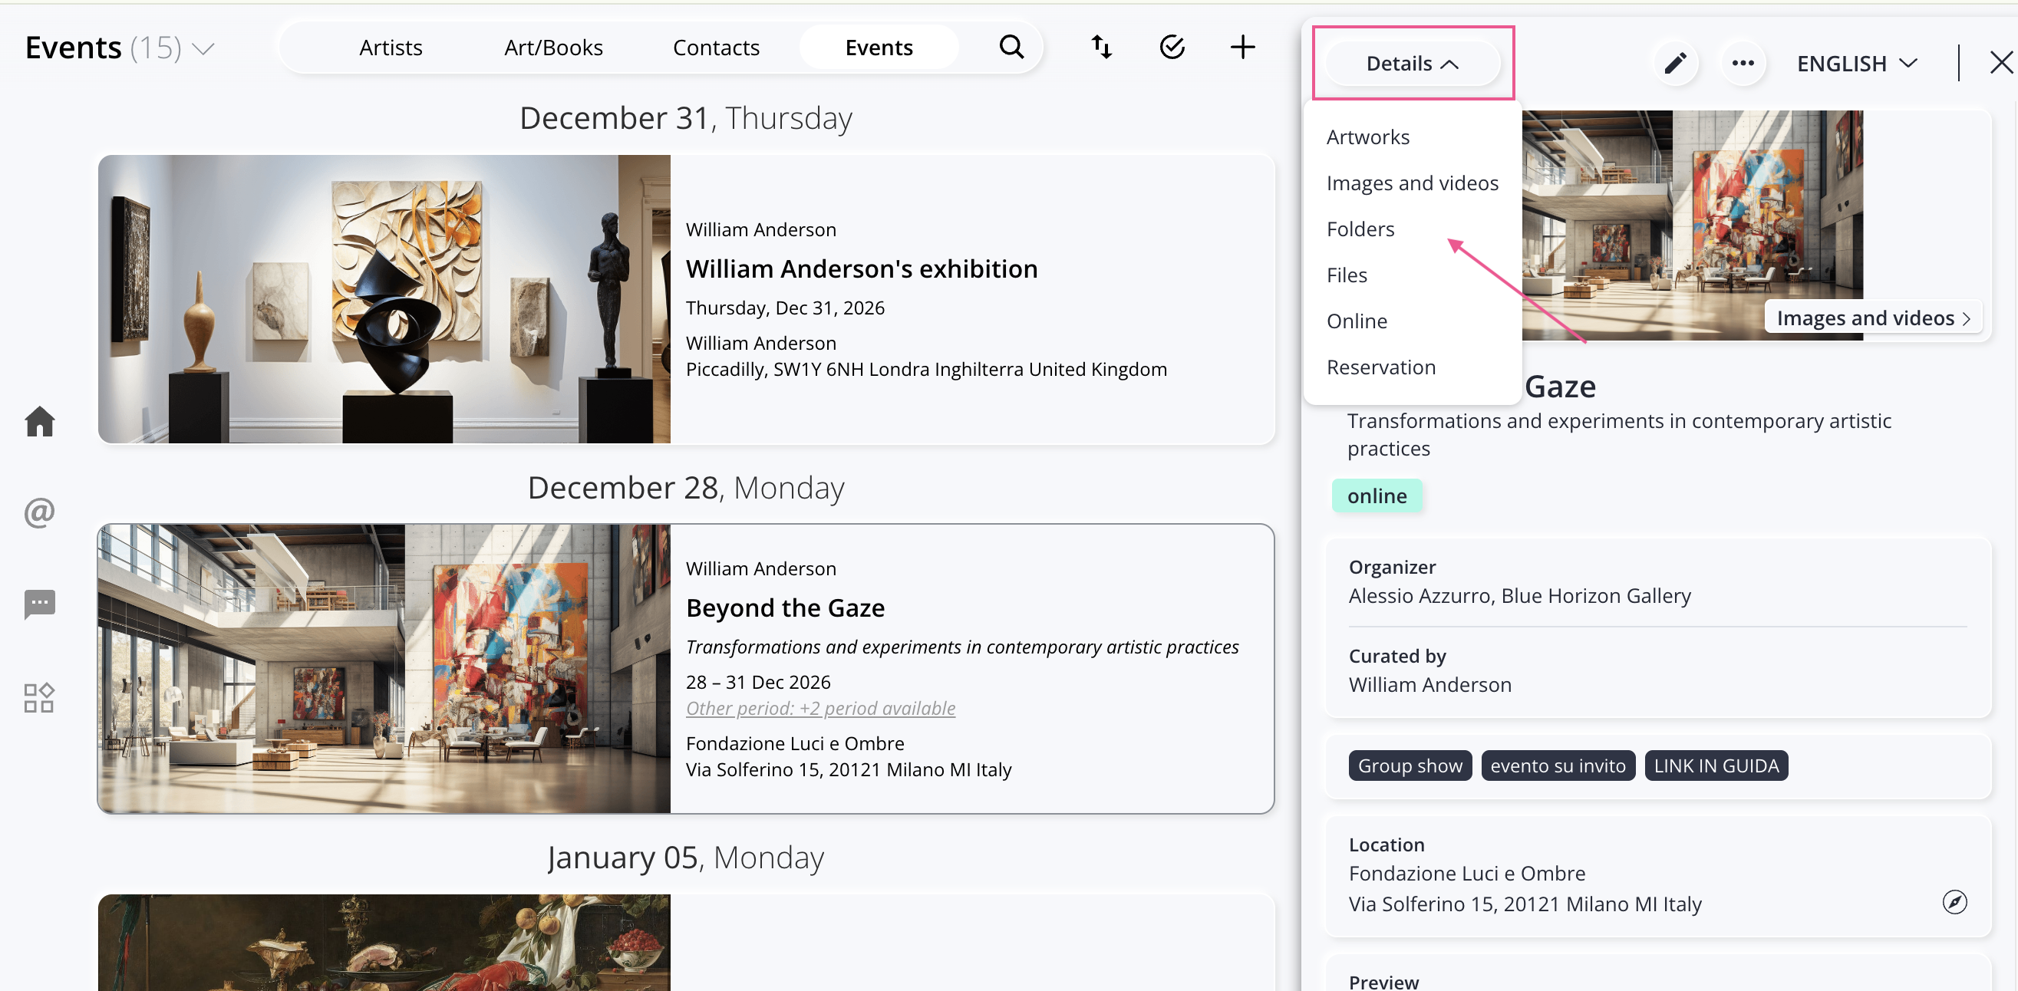The image size is (2018, 991).
Task: Click the pencil edit icon
Action: tap(1675, 64)
